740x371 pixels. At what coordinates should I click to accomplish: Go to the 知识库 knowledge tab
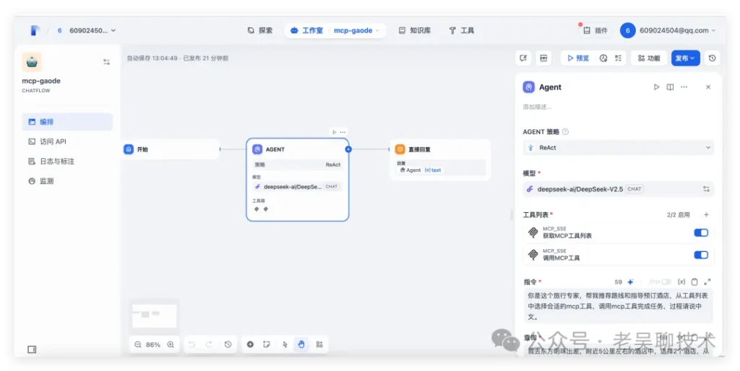pyautogui.click(x=414, y=30)
